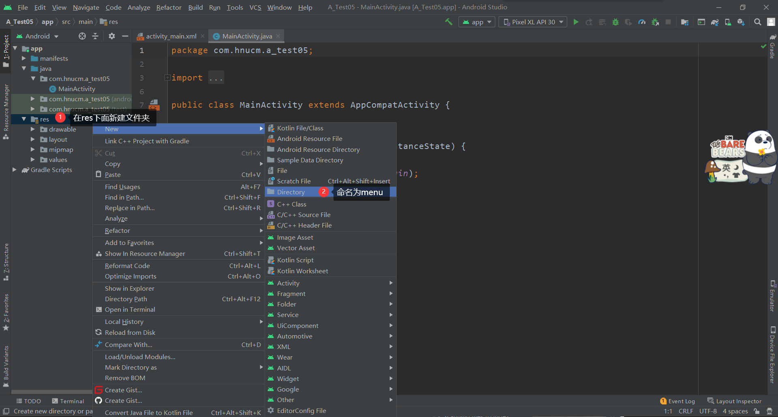Click the Debug app bug icon
The image size is (778, 417).
(x=616, y=22)
